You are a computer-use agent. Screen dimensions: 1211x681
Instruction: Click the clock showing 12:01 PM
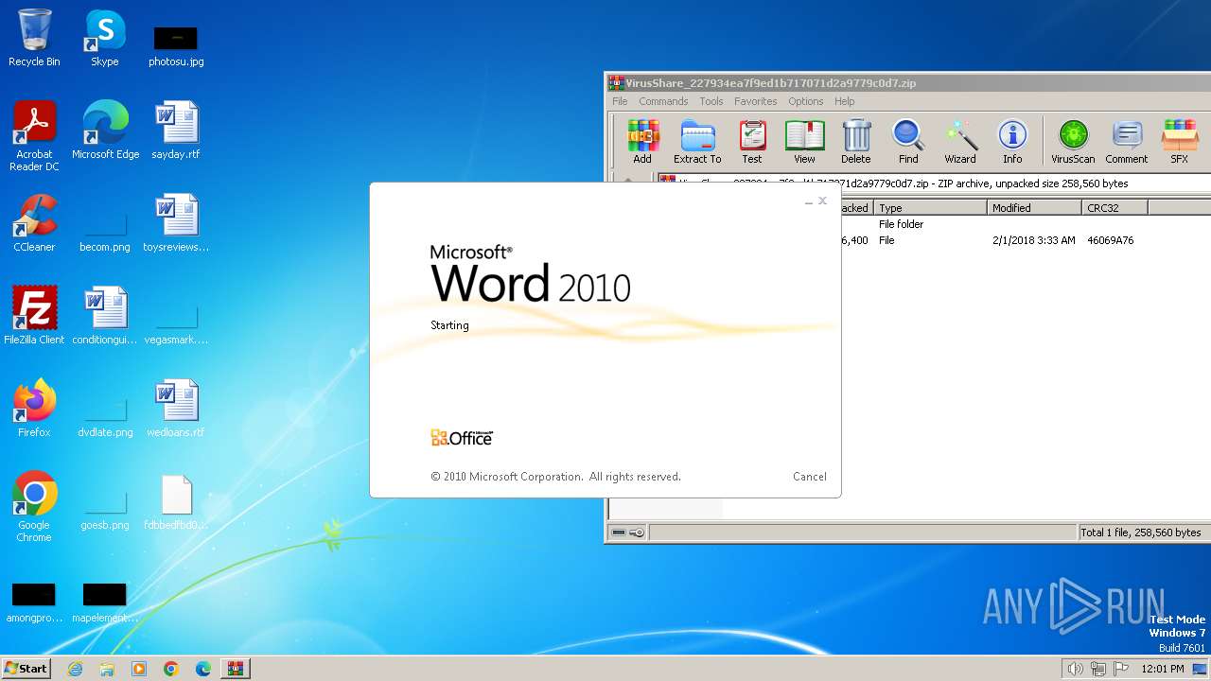coord(1163,669)
